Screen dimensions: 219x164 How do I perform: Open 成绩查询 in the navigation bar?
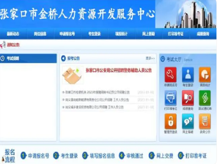click(x=203, y=34)
